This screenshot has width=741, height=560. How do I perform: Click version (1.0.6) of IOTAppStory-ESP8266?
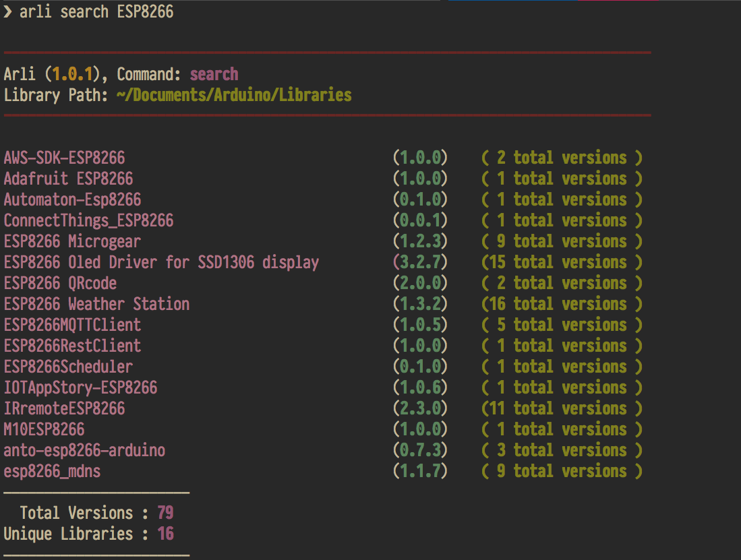pos(420,387)
